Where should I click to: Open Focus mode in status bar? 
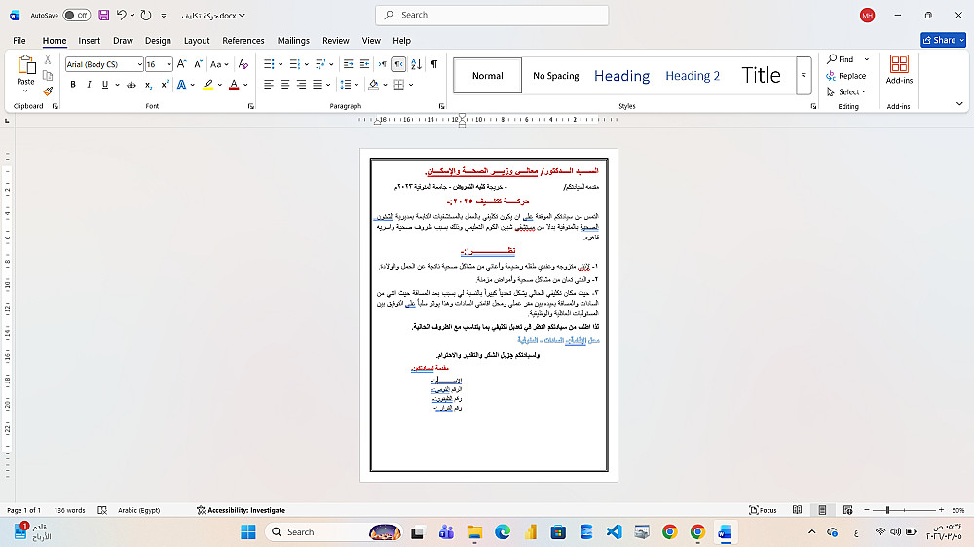click(x=763, y=510)
